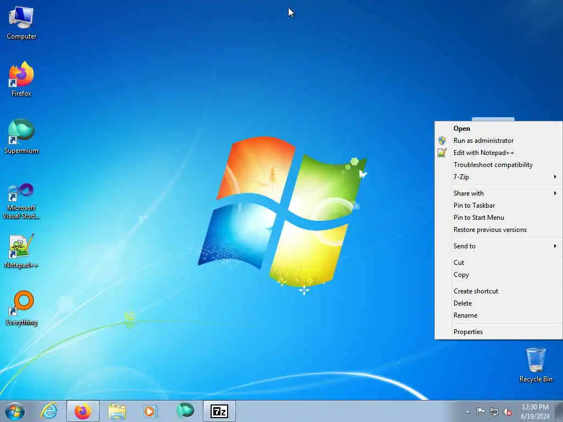Choose Cut from the context menu

coord(498,263)
